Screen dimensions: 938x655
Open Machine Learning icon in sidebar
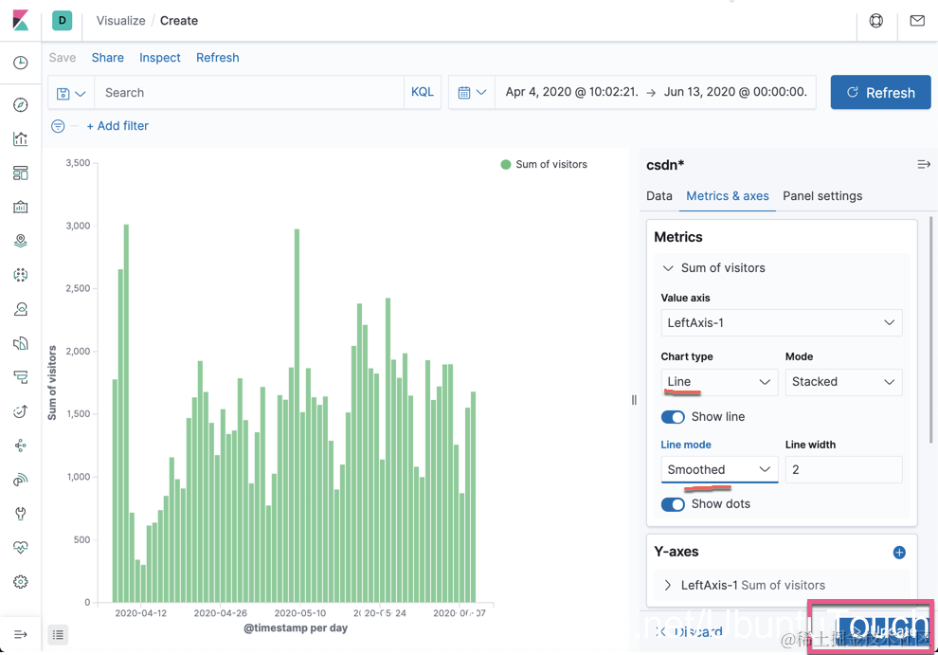pyautogui.click(x=20, y=275)
